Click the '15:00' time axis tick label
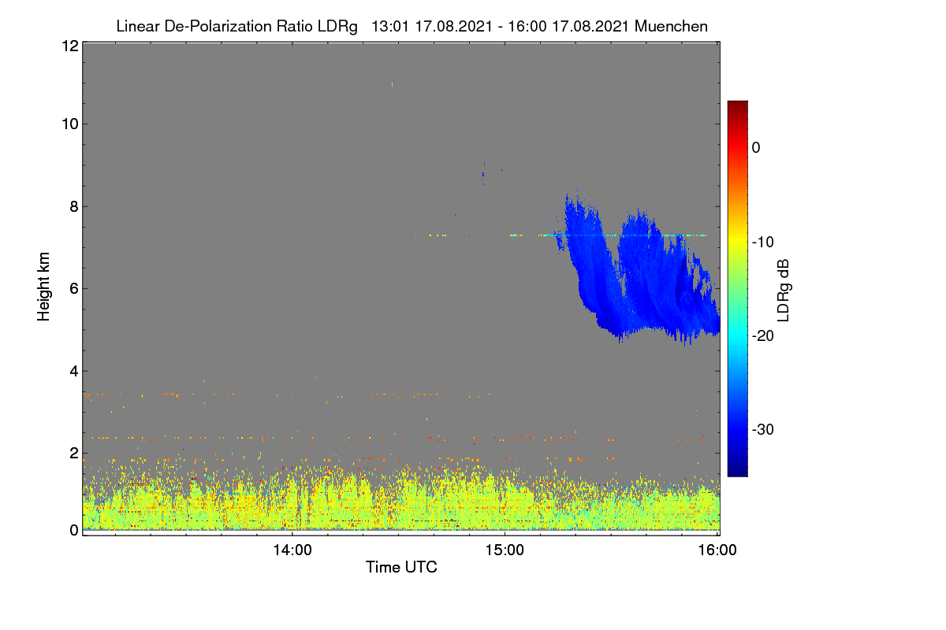Image resolution: width=946 pixels, height=630 pixels. click(505, 550)
